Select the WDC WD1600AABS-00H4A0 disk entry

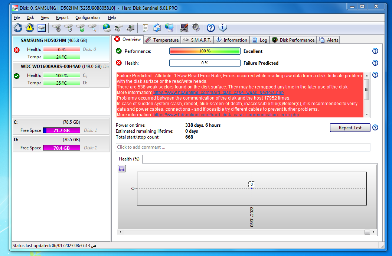(61, 75)
